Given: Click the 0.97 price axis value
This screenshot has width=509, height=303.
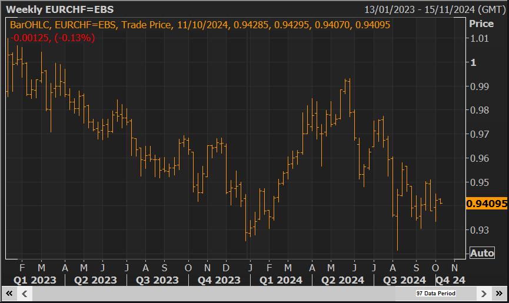Looking at the screenshot, I should pos(479,134).
